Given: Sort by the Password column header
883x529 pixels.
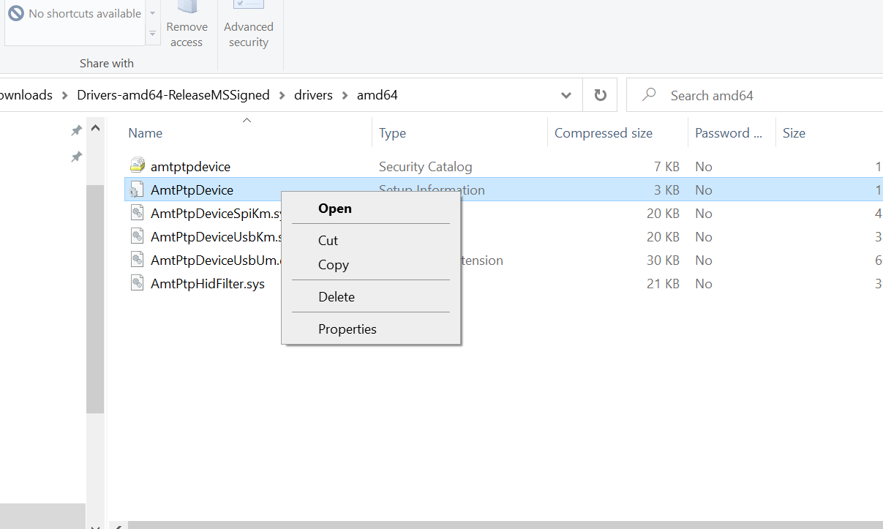Looking at the screenshot, I should click(x=729, y=133).
